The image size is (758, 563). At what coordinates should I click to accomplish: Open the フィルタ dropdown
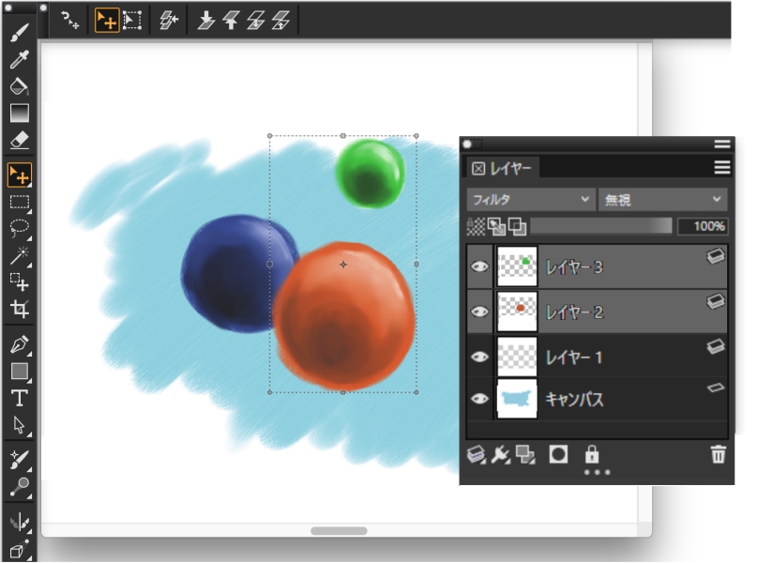(531, 200)
